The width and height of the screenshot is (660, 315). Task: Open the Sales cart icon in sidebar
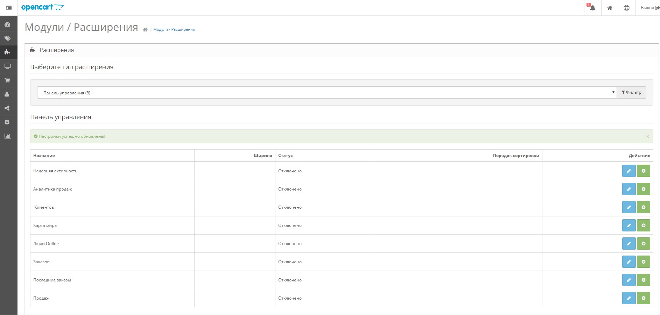coord(7,80)
